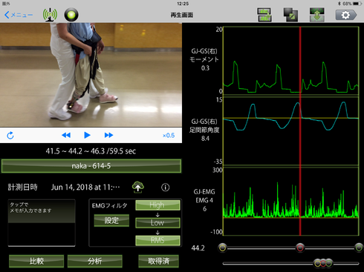Tap the 44.2 current time readout
Screen dimensions: 364x272
(x=198, y=248)
